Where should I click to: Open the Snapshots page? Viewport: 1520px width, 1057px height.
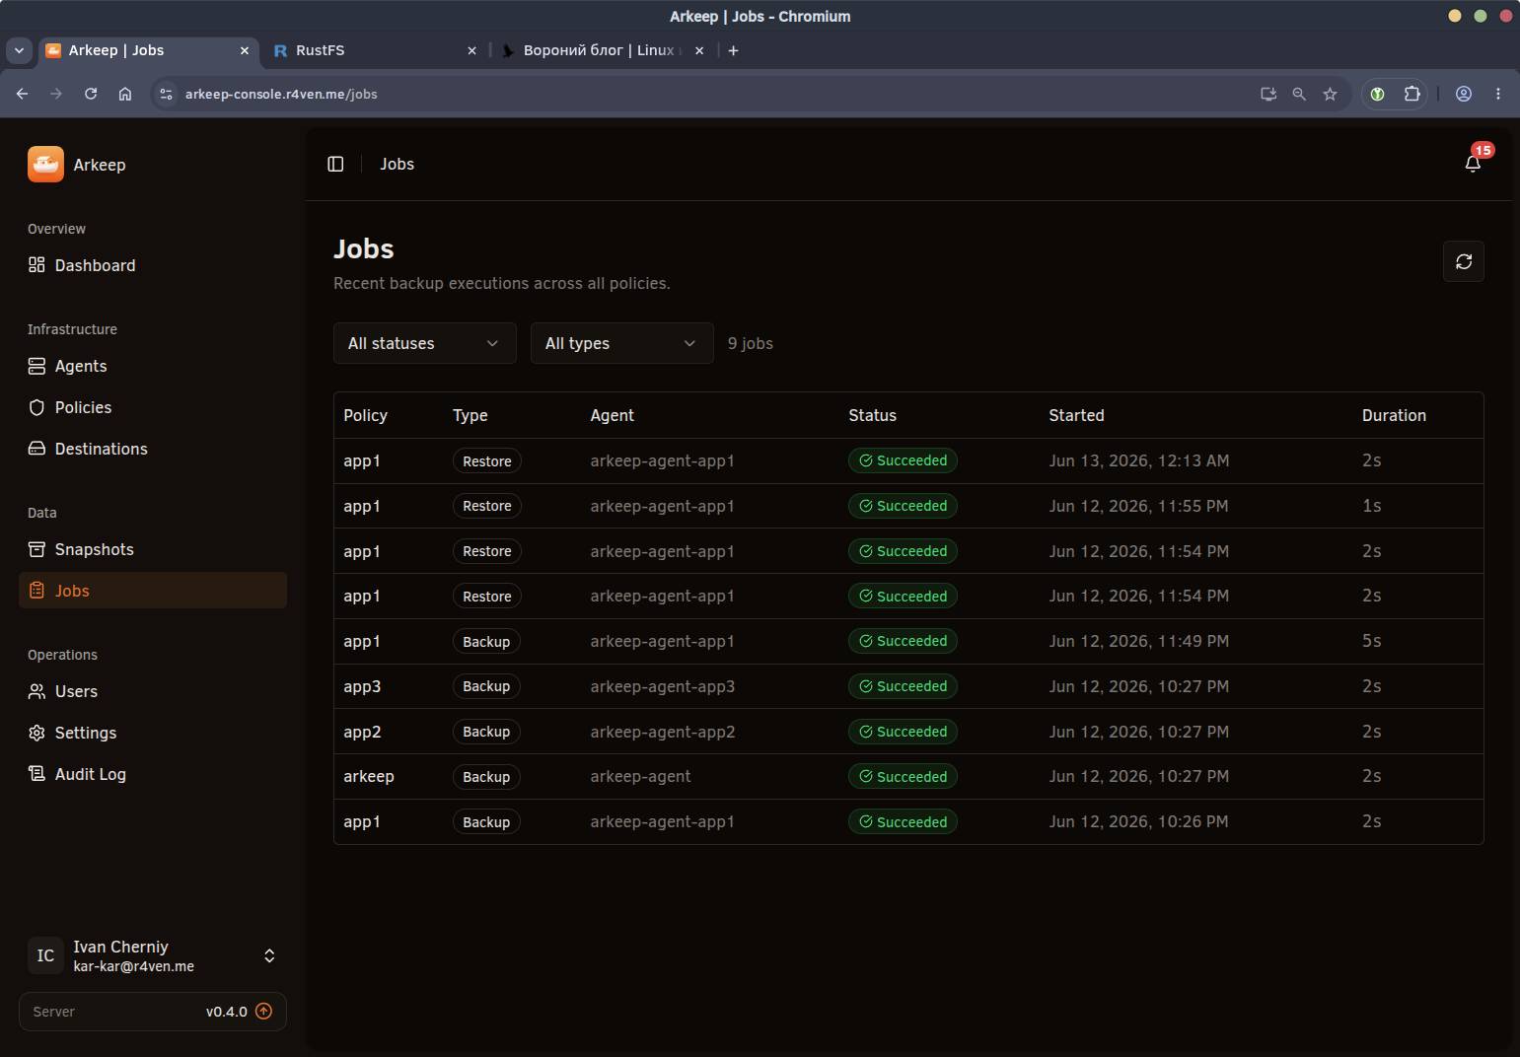pyautogui.click(x=153, y=549)
